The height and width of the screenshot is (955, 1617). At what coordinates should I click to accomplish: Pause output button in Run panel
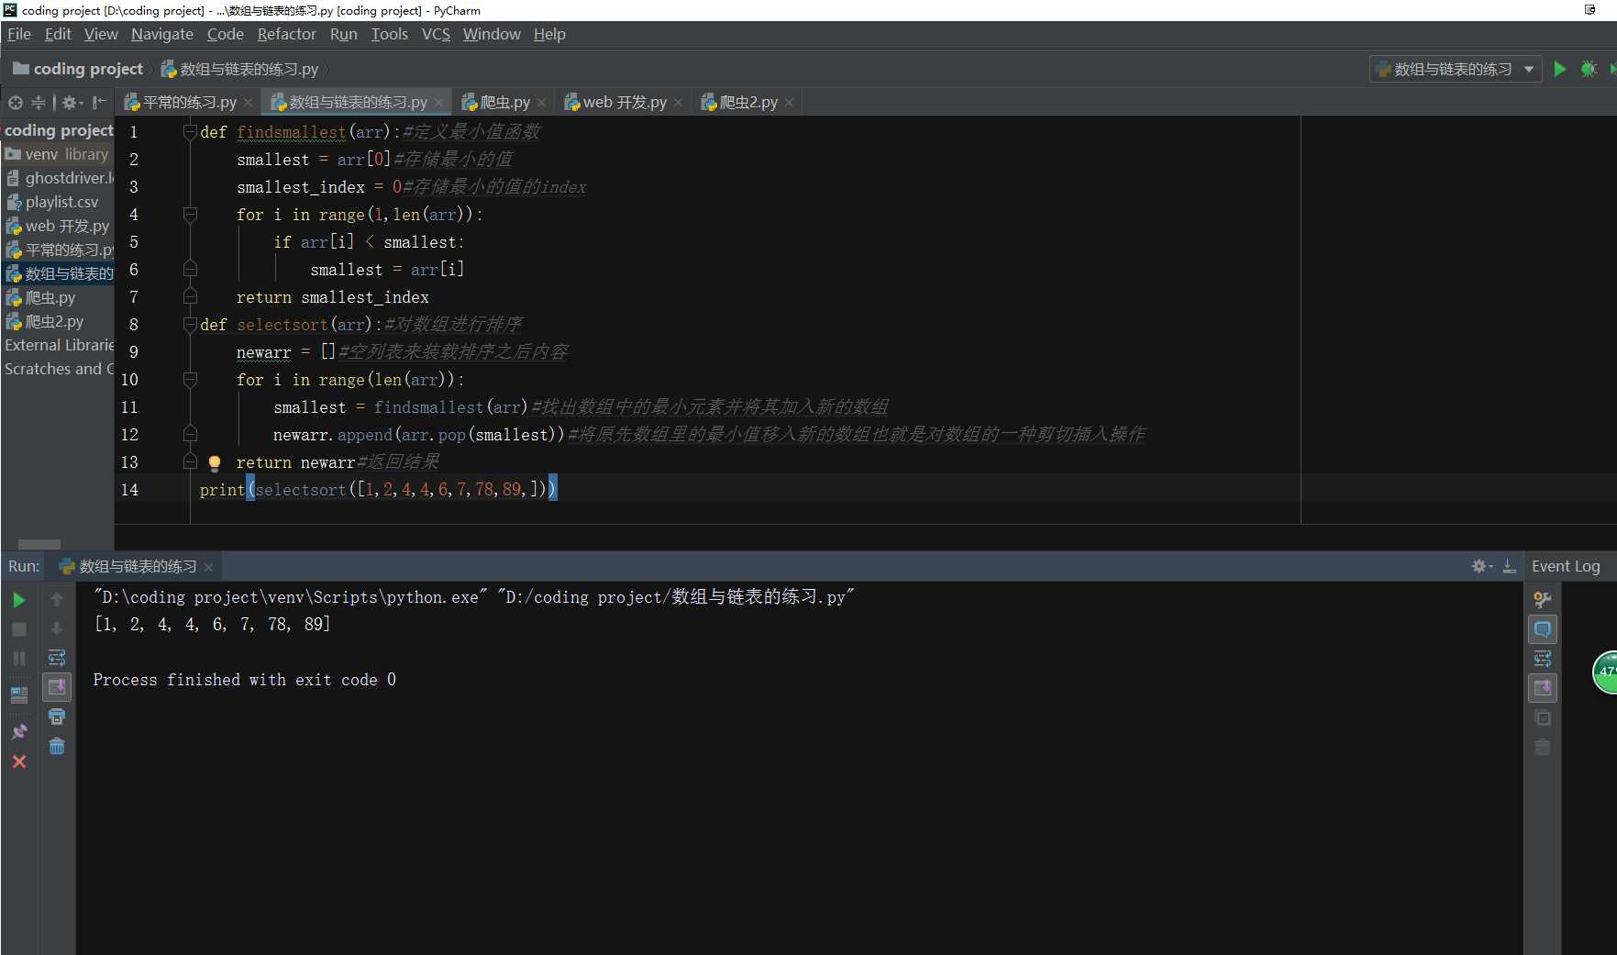coord(19,659)
